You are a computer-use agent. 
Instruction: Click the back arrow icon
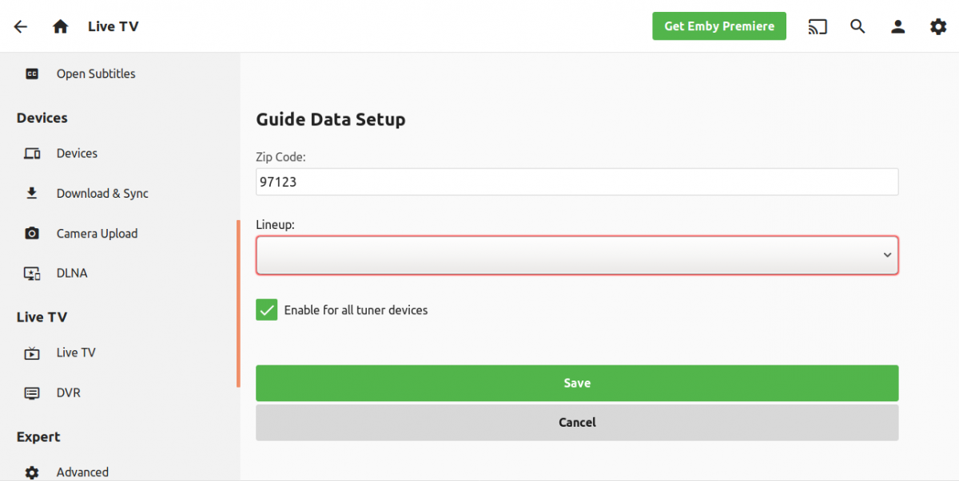pyautogui.click(x=21, y=26)
